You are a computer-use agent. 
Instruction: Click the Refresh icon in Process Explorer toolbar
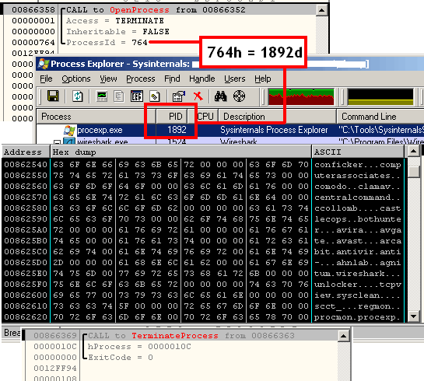coord(77,96)
